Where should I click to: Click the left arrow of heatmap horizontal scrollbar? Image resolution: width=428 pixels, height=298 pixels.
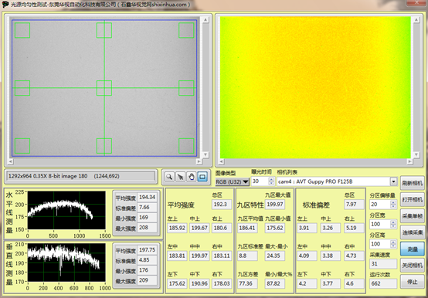coord(221,161)
